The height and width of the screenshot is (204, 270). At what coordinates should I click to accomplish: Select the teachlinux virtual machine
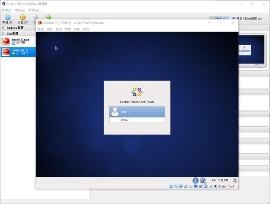18,41
